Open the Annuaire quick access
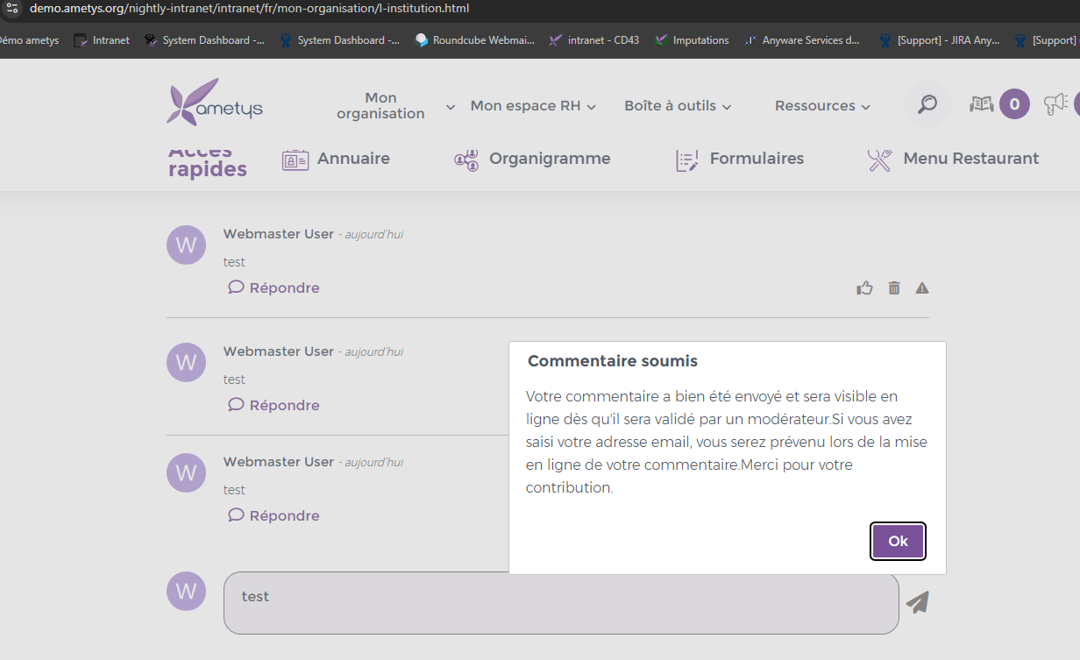Screen dimensions: 1080x660 coord(336,160)
